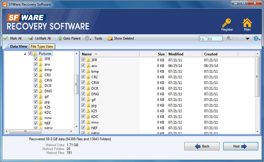
Task: Click the DCR folder name in file list
Action: (x=95, y=88)
